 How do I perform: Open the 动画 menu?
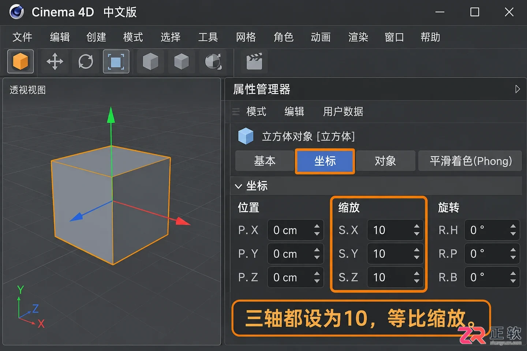[321, 37]
